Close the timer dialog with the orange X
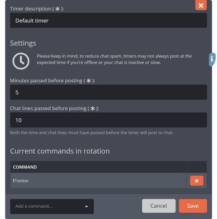Screen dimensions: 217x219 pos(201,5)
